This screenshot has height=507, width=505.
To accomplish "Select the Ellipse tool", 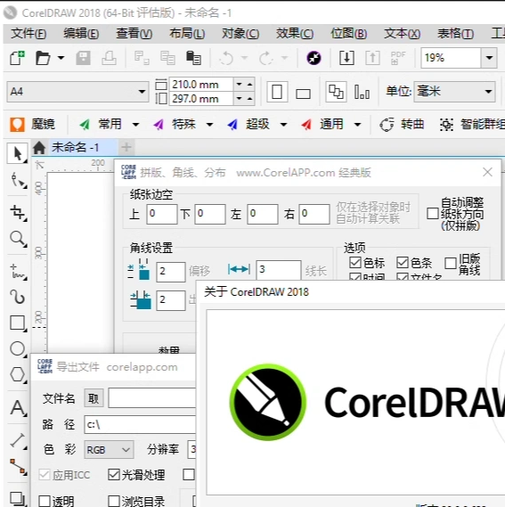I will tap(18, 349).
